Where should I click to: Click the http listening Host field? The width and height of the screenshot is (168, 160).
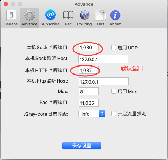[104, 81]
